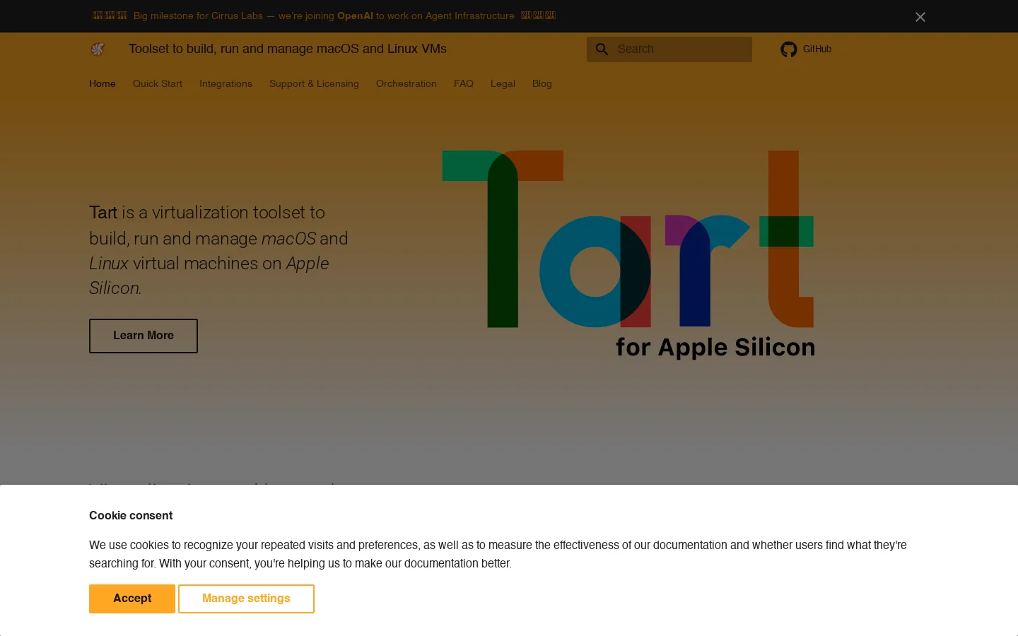Dismiss the announcement banner with X
The image size is (1018, 636).
920,17
